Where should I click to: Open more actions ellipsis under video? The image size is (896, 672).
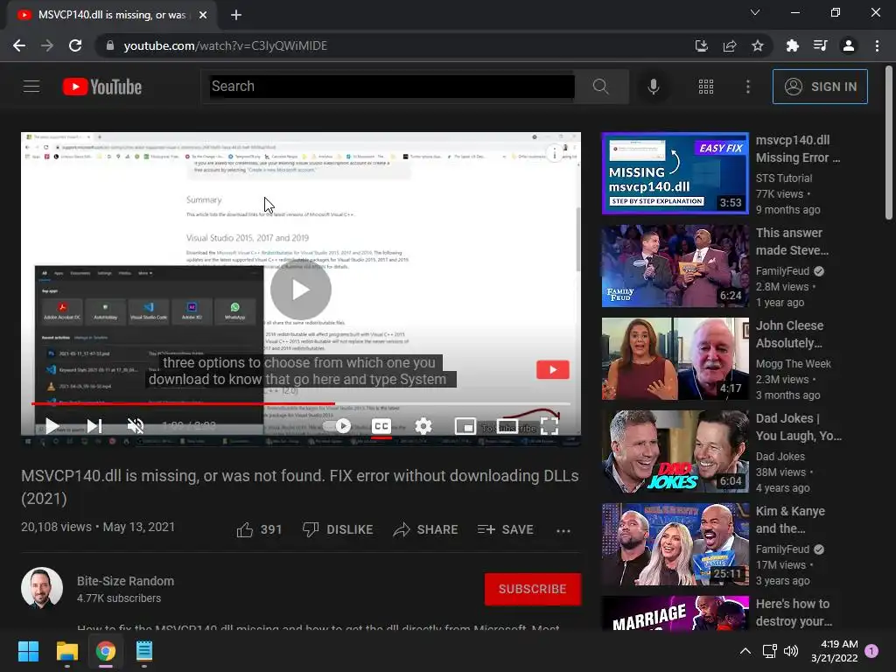point(563,530)
